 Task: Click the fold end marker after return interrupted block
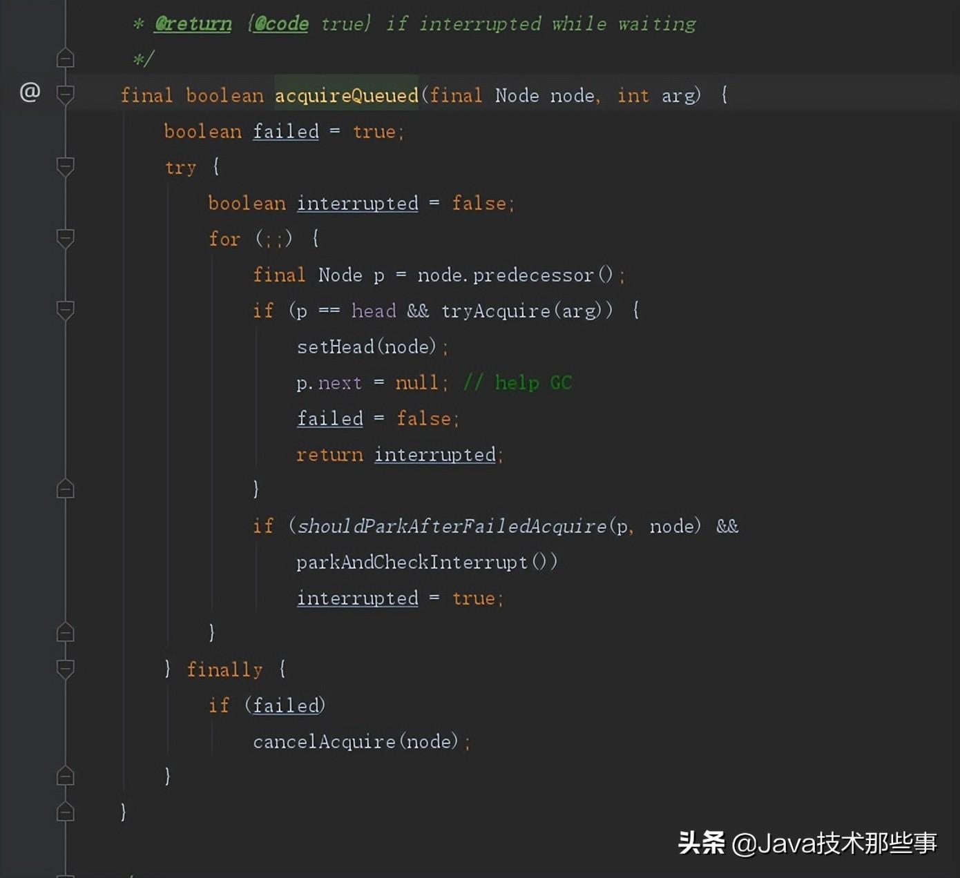click(66, 489)
